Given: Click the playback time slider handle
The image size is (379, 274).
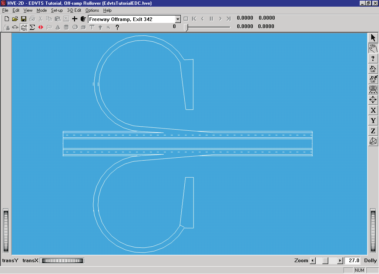Looking at the screenshot, I should [186, 27].
